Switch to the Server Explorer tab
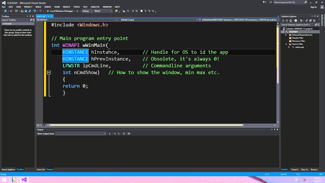The height and width of the screenshot is (183, 325). [x=8, y=170]
